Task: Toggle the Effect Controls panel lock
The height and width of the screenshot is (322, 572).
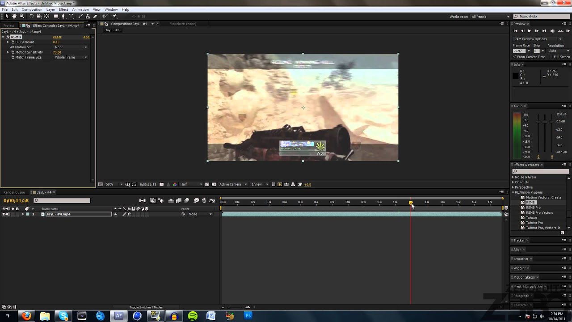Action: (x=29, y=25)
